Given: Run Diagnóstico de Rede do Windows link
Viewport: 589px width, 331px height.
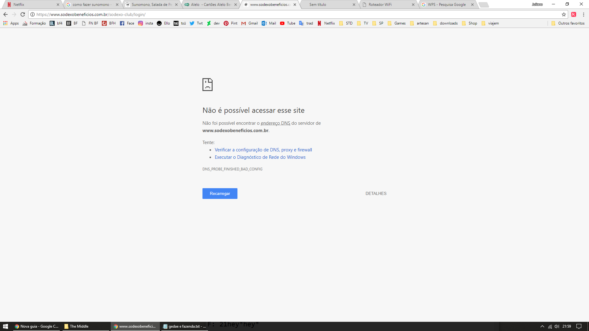Looking at the screenshot, I should tap(260, 157).
